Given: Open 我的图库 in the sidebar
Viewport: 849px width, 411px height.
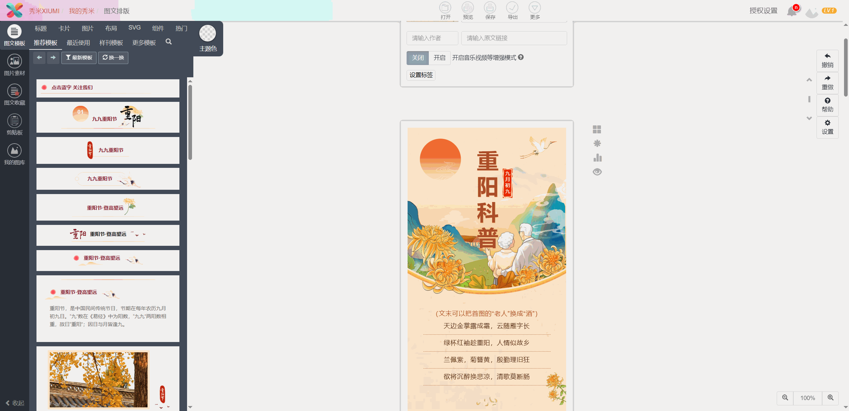Looking at the screenshot, I should pos(14,154).
